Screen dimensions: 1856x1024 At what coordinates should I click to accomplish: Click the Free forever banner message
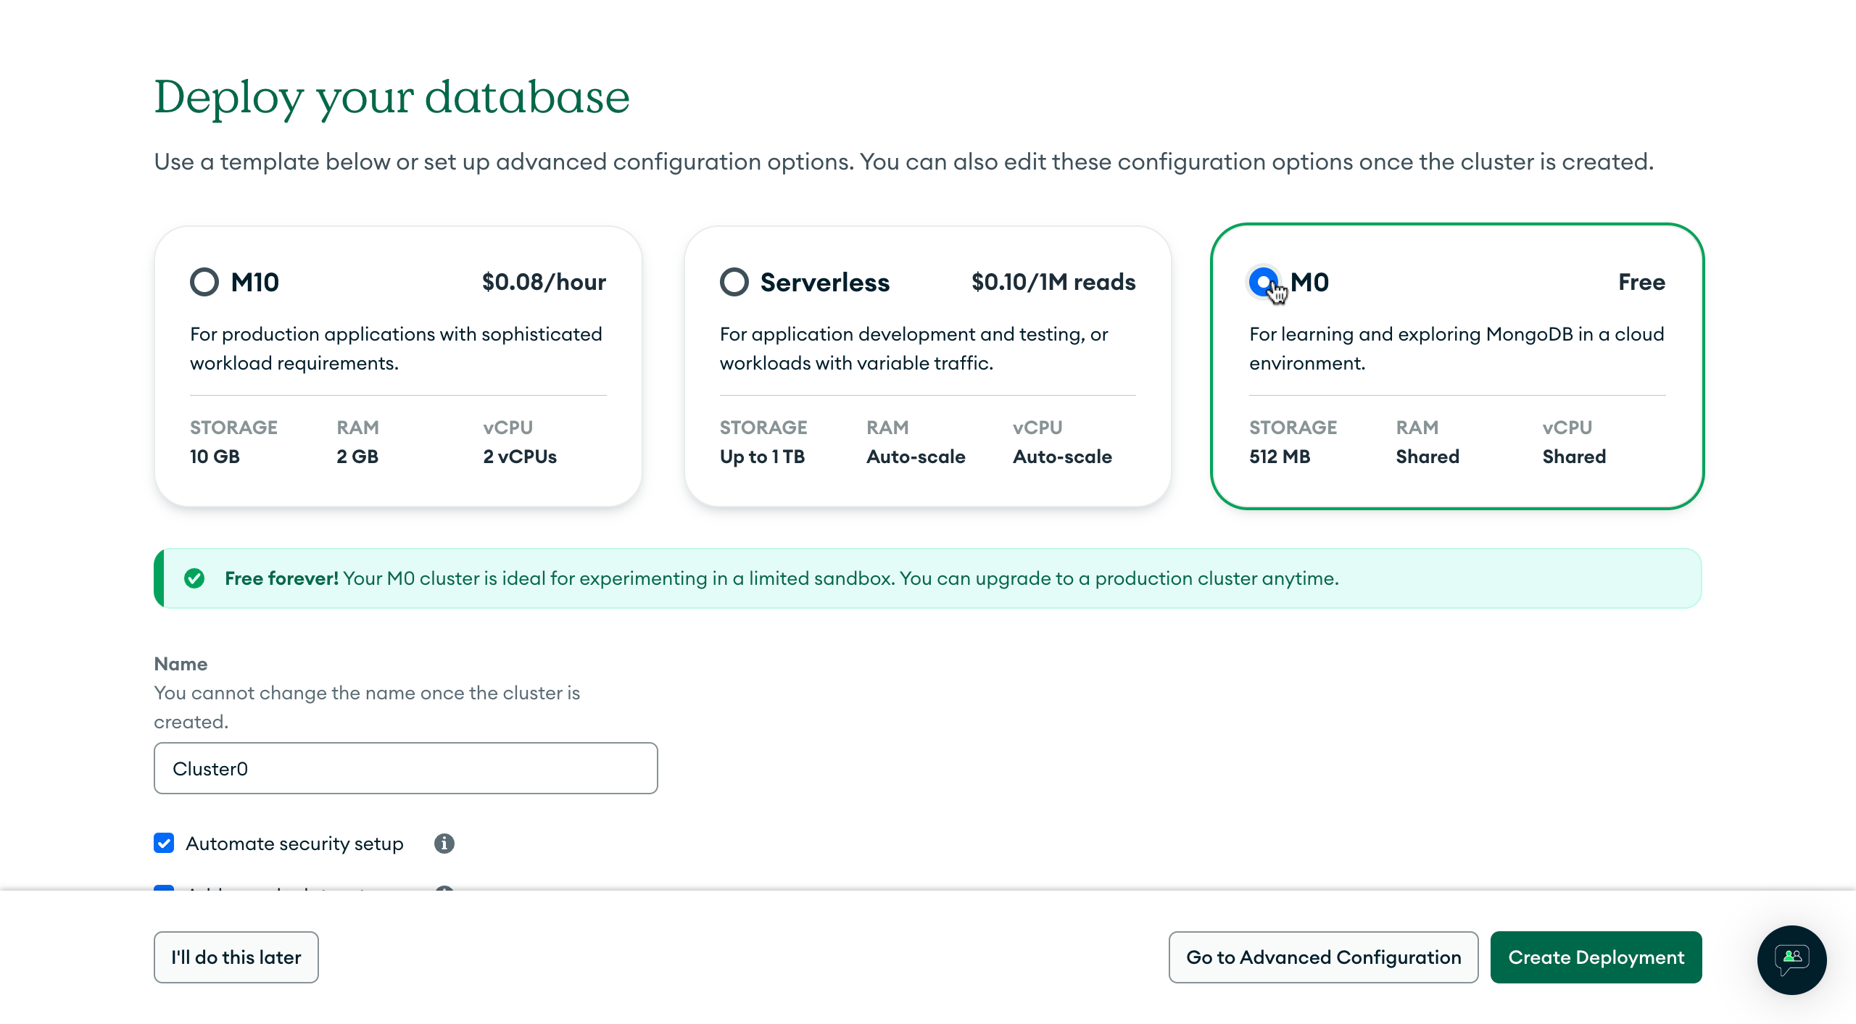[x=782, y=578]
